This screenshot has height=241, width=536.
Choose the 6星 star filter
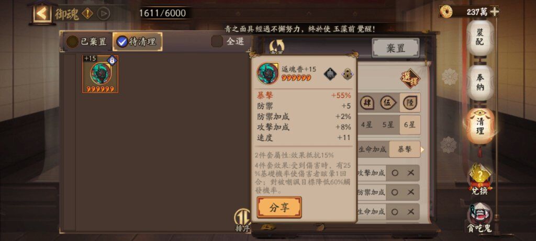(x=409, y=125)
